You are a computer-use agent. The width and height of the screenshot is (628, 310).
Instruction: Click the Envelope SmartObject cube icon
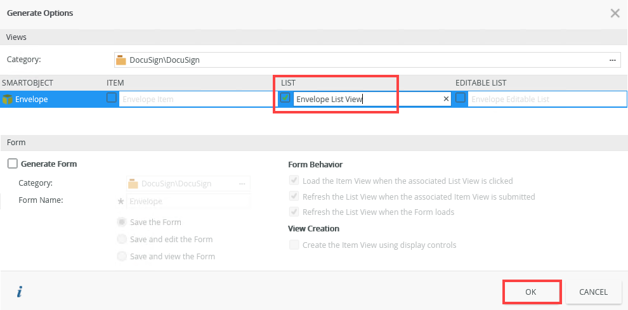click(8, 99)
